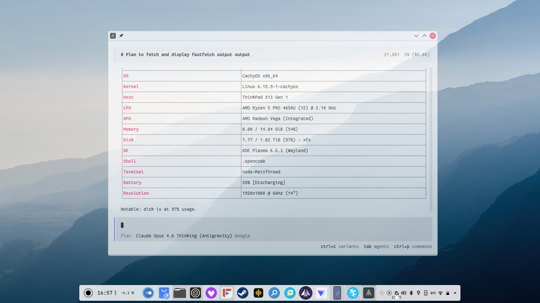This screenshot has height=303, width=540.
Task: Open the Discover store bag icon
Action: pos(164,293)
